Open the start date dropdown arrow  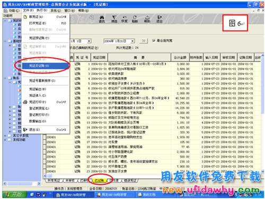pyautogui.click(x=89, y=41)
